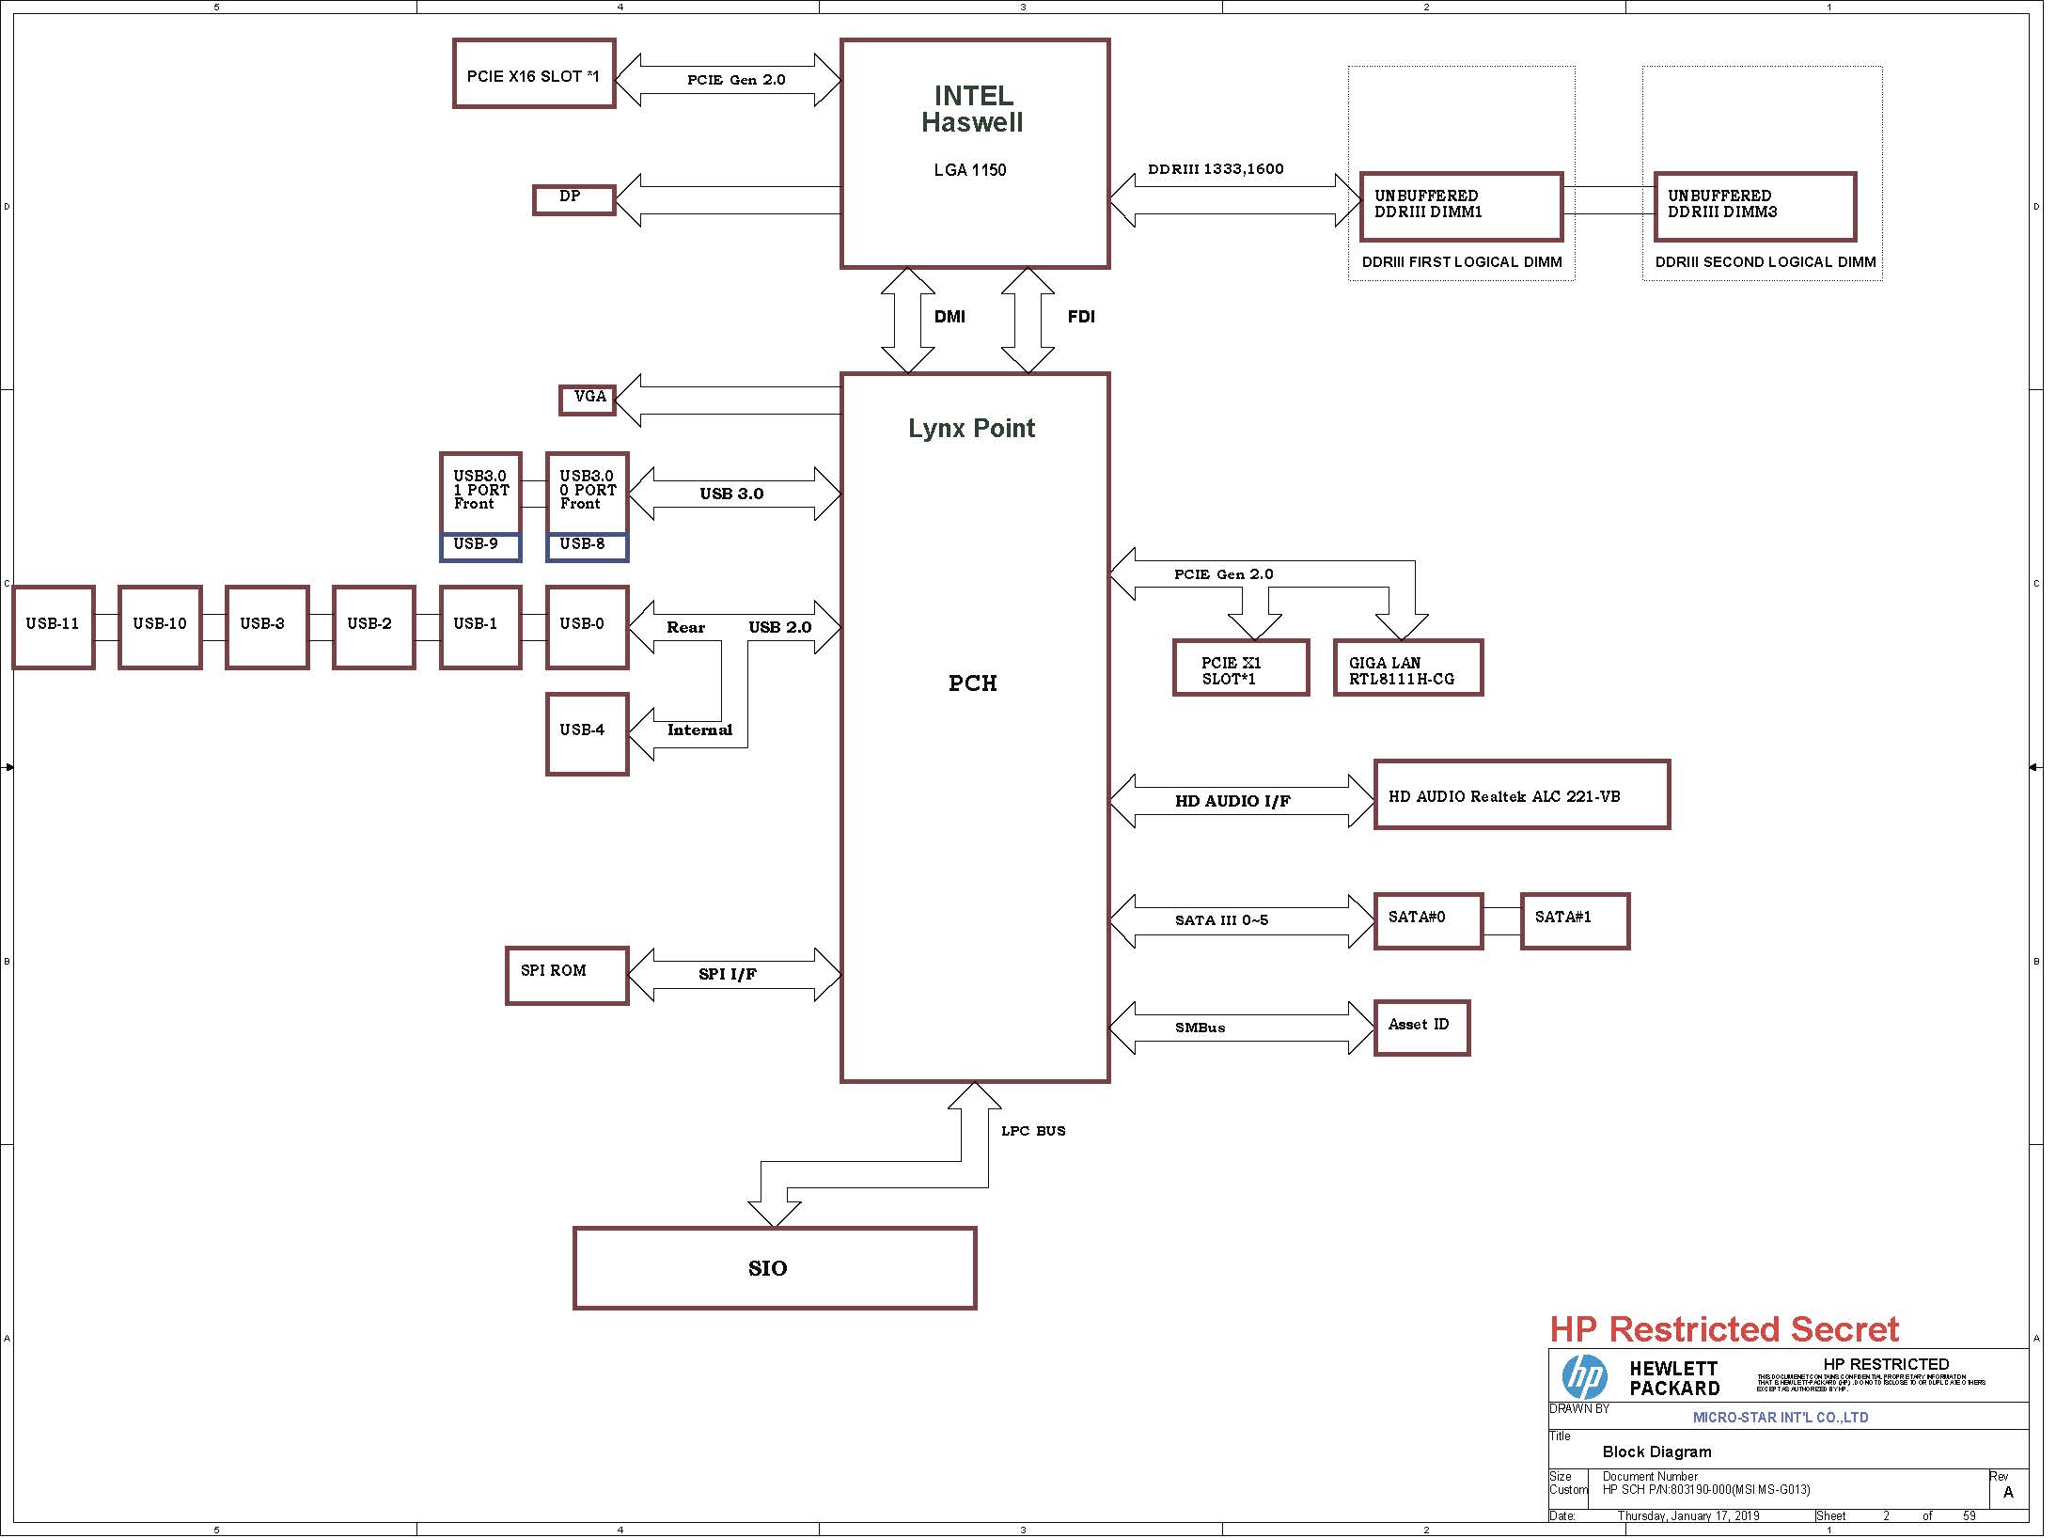Click the USB-4 internal port block
The height and width of the screenshot is (1538, 2056).
(588, 734)
